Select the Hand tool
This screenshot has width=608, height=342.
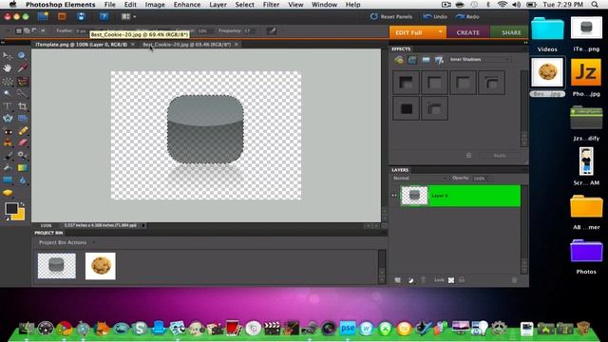point(8,68)
